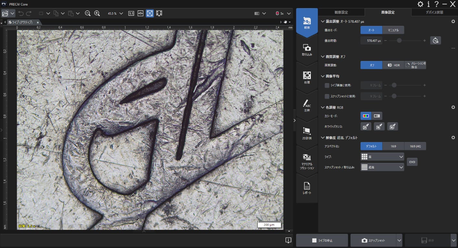Select the grayscale color mode button
The height and width of the screenshot is (248, 458).
click(377, 116)
